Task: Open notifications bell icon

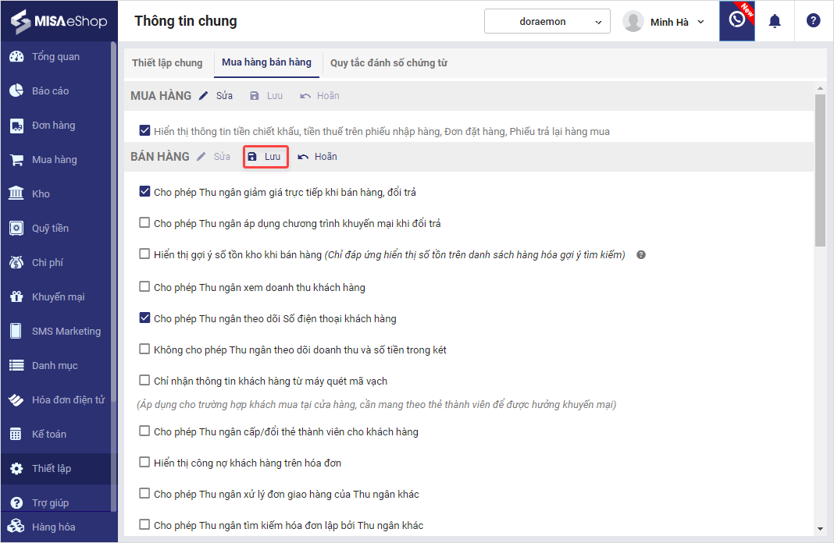Action: [775, 21]
